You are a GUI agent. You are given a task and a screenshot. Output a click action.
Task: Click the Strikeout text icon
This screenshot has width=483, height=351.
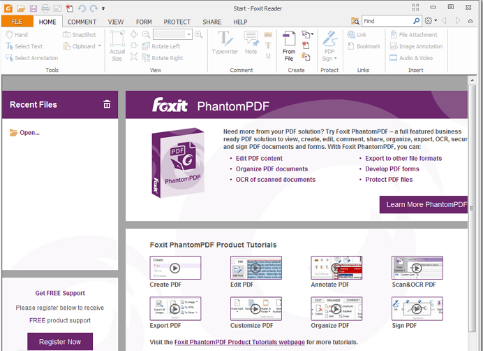(x=268, y=45)
